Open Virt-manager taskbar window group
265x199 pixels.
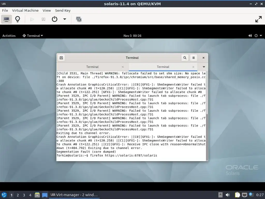tap(74, 195)
